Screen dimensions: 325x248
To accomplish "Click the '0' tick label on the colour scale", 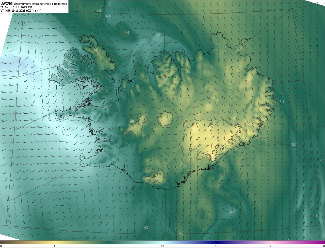I will (1, 246).
